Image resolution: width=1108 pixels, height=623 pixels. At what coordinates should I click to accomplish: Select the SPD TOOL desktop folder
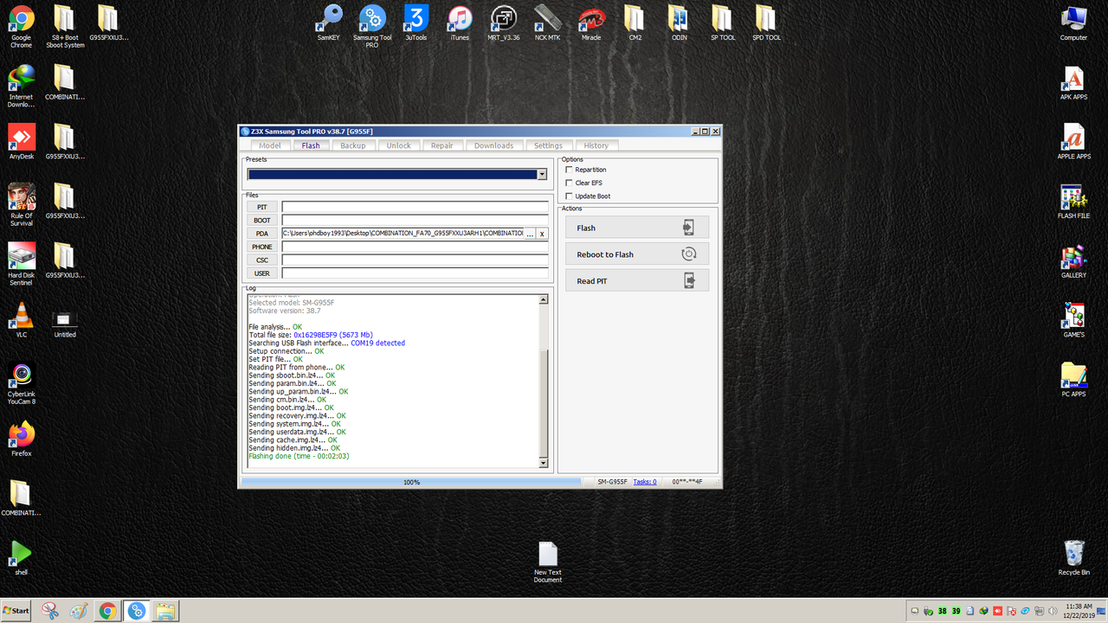[766, 23]
